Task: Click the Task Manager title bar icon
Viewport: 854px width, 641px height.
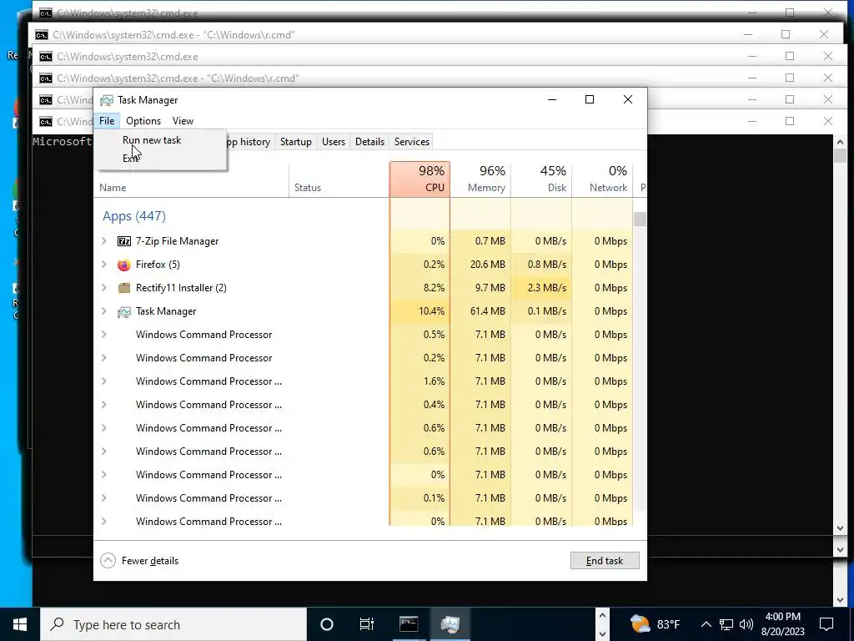Action: [x=107, y=100]
